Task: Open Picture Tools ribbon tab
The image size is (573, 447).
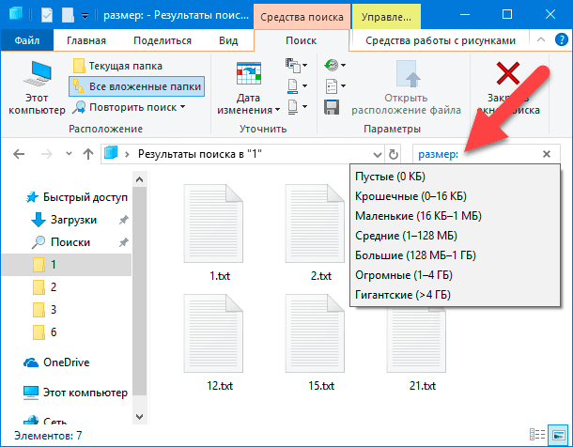Action: pyautogui.click(x=441, y=40)
